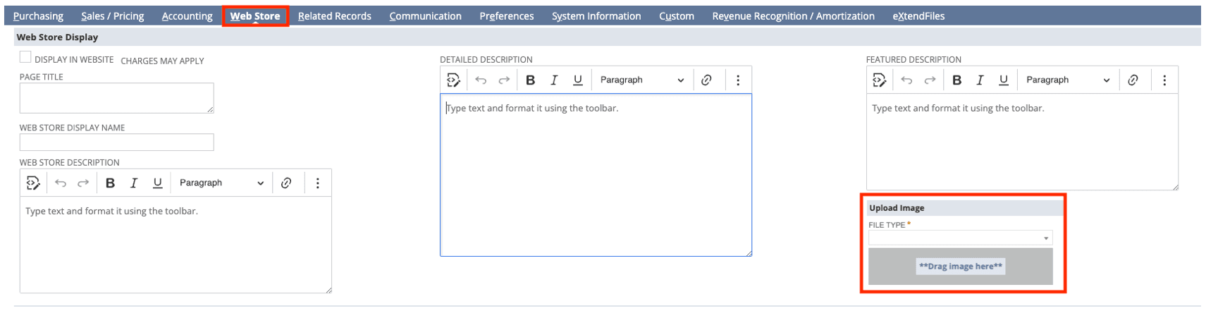Toggle bold in Web Store Description toolbar

[x=110, y=183]
